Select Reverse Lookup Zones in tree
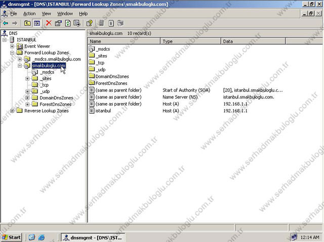The image size is (324, 242). click(x=47, y=111)
